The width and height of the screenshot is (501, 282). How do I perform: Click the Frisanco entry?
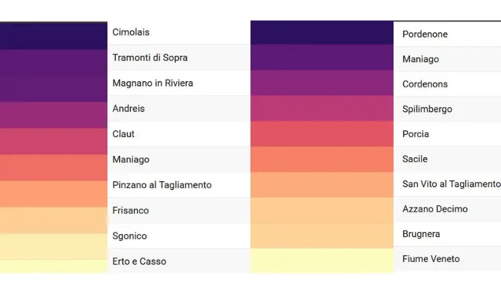[x=130, y=210]
